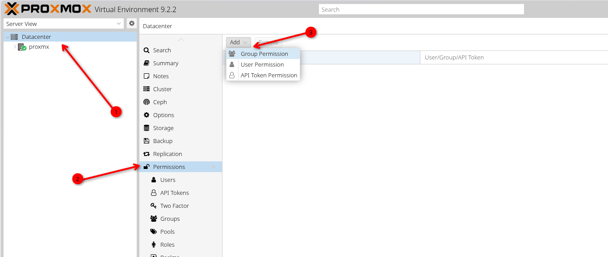Open the Server View gear settings

(131, 24)
